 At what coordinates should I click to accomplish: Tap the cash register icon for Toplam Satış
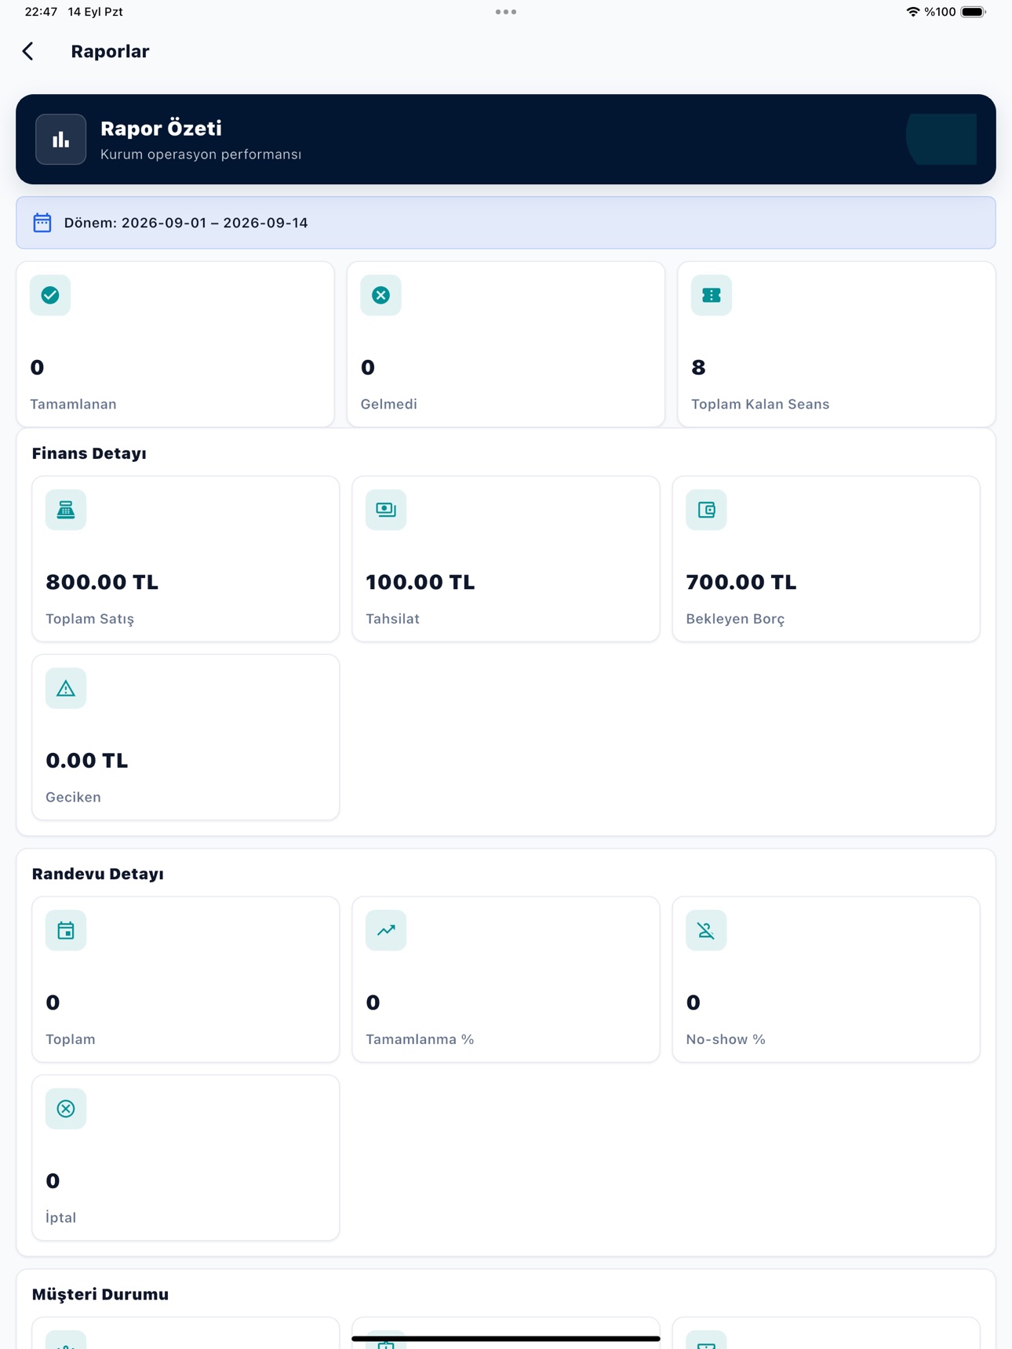[x=66, y=510]
